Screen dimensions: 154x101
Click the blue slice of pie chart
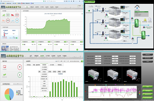[11, 93]
